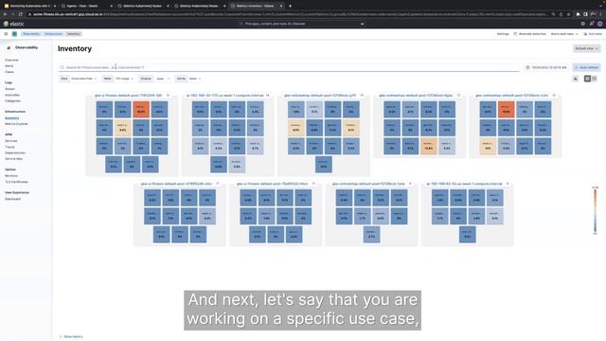The image size is (606, 341).
Task: Open the calendar date picker icon
Action: pos(527,67)
